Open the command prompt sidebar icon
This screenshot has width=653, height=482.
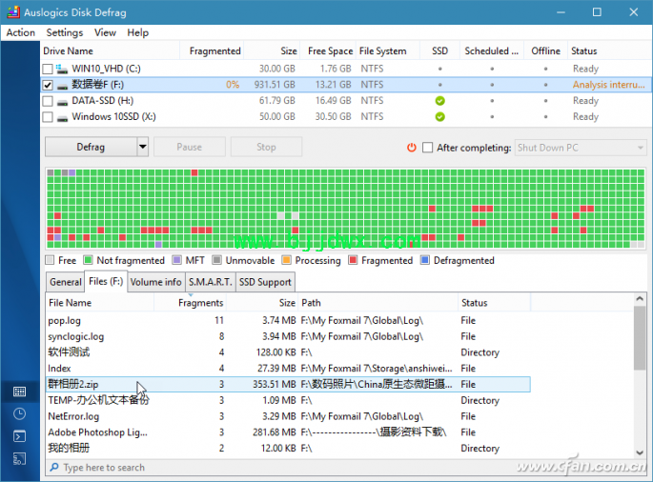click(x=20, y=436)
